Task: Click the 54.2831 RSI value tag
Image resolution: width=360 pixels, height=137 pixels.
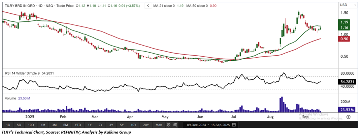Action: pyautogui.click(x=348, y=82)
